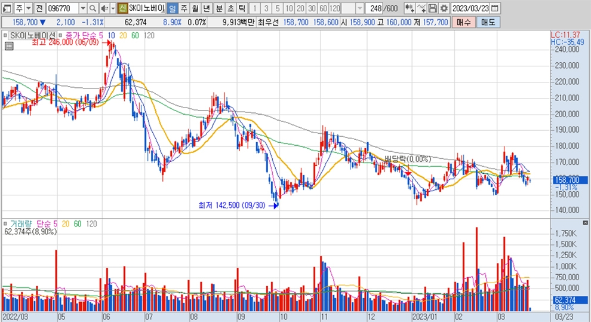This screenshot has width=591, height=322.
Task: Open the dropdown beside the speaker icon
Action: point(113,8)
